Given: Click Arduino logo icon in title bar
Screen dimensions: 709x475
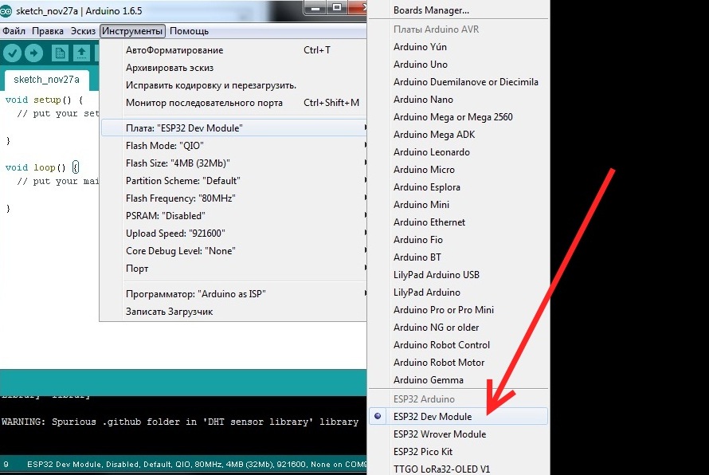Looking at the screenshot, I should 6,11.
